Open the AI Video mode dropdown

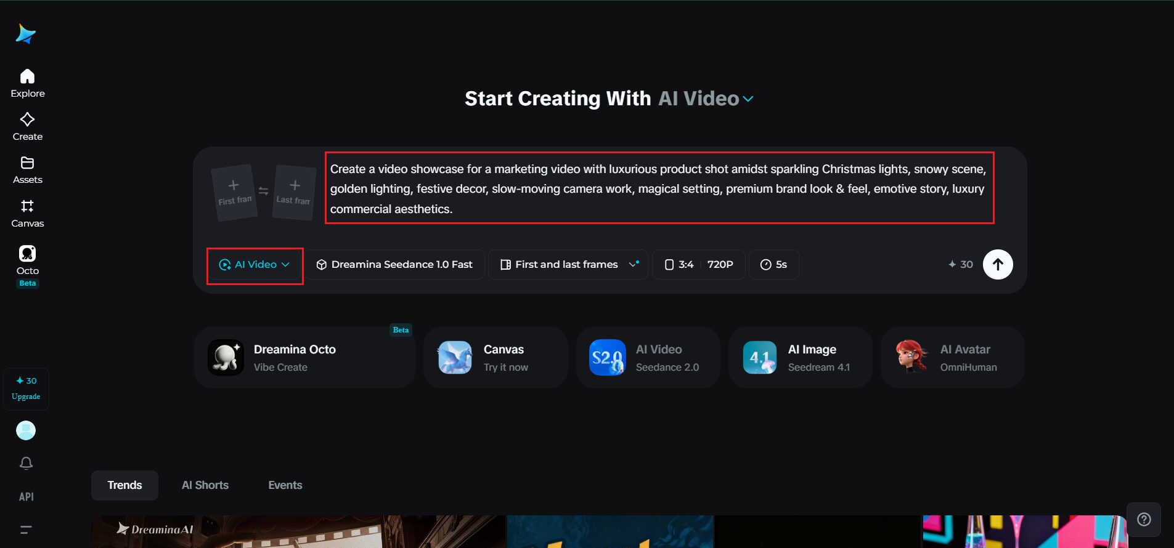(x=255, y=265)
